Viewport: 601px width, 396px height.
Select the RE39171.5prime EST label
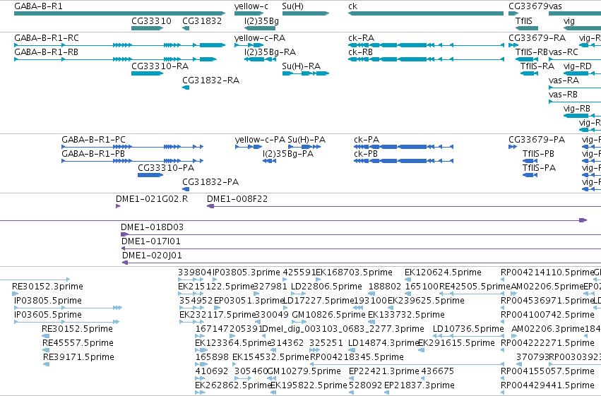(x=78, y=357)
